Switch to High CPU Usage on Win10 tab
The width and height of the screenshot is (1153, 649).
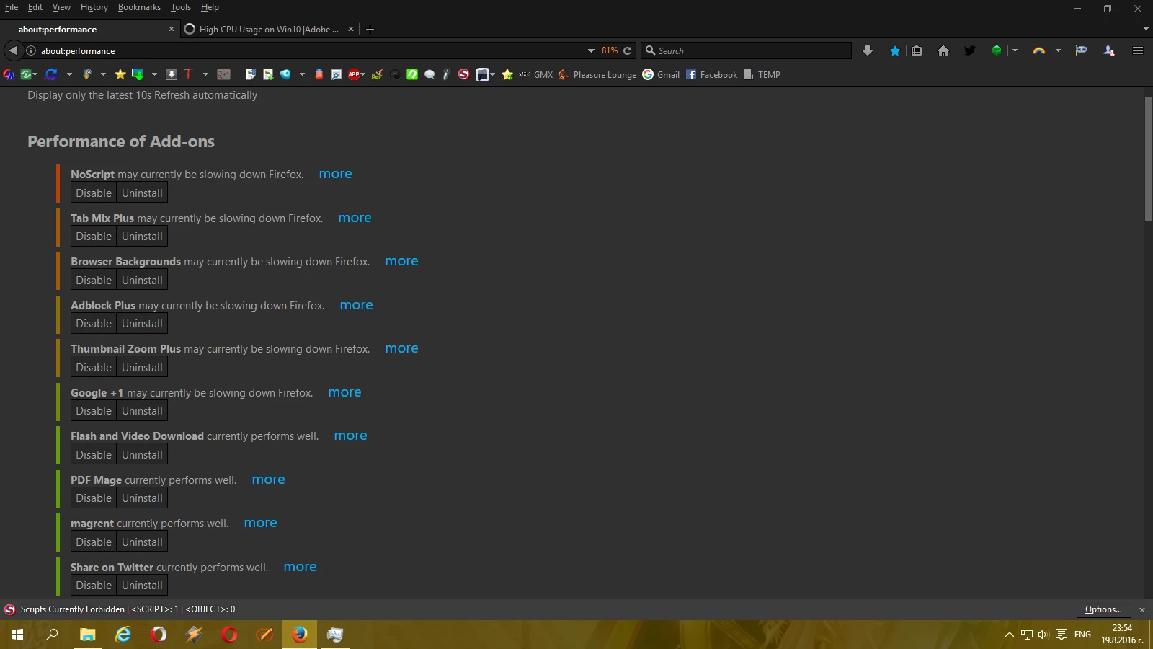[x=270, y=29]
